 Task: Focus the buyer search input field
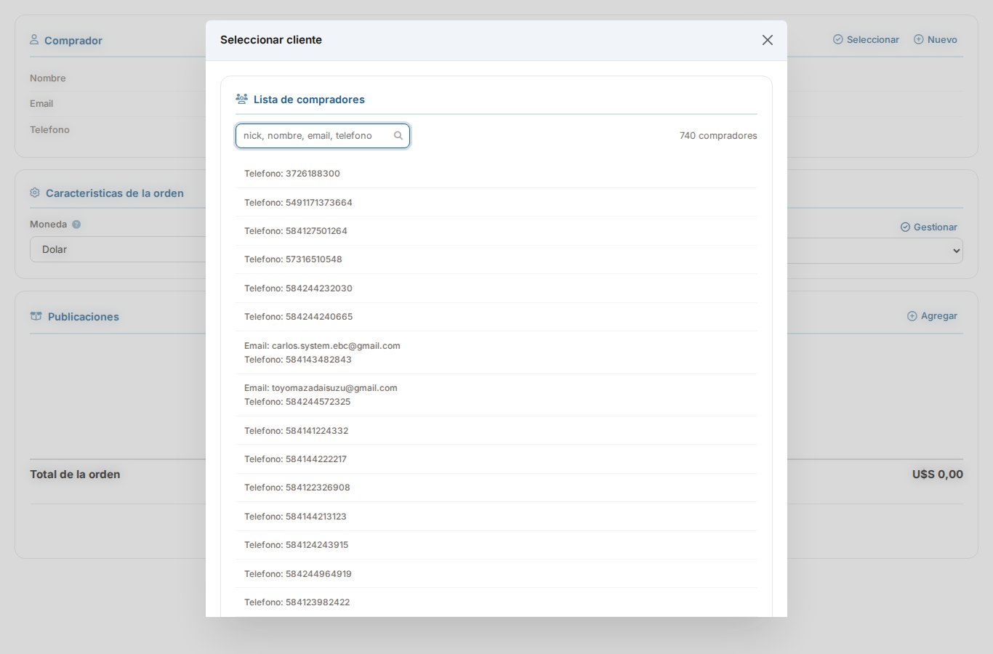pyautogui.click(x=316, y=136)
